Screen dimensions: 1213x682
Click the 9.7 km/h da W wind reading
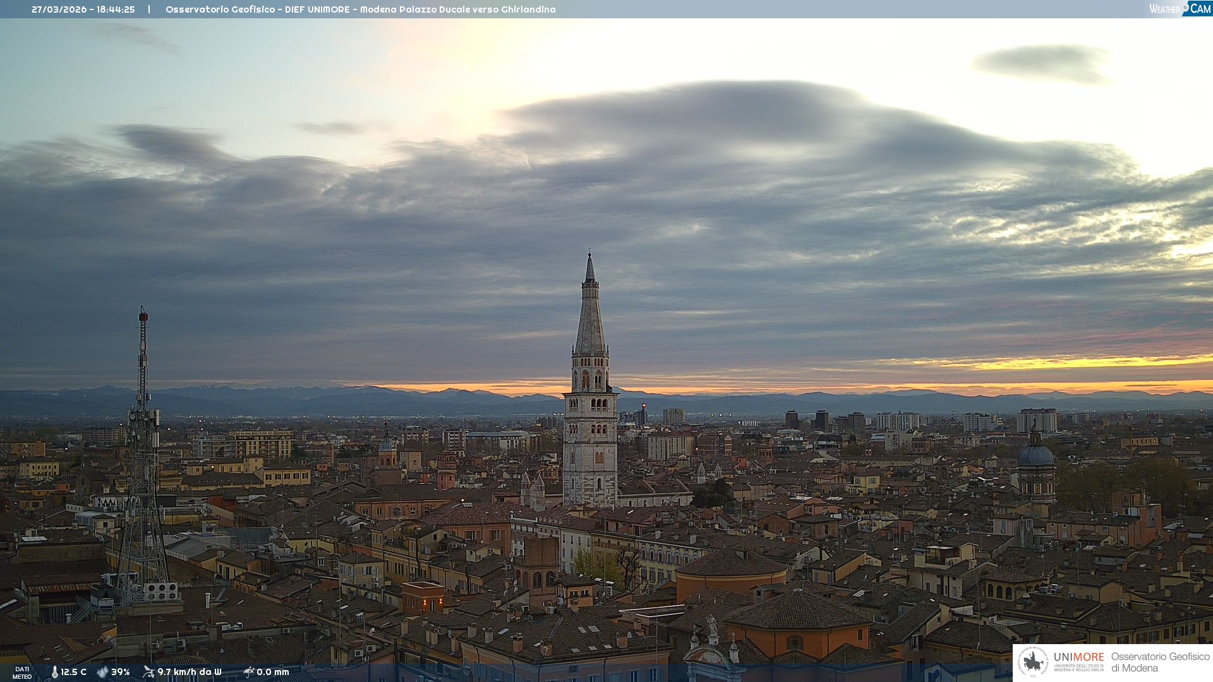pos(190,672)
